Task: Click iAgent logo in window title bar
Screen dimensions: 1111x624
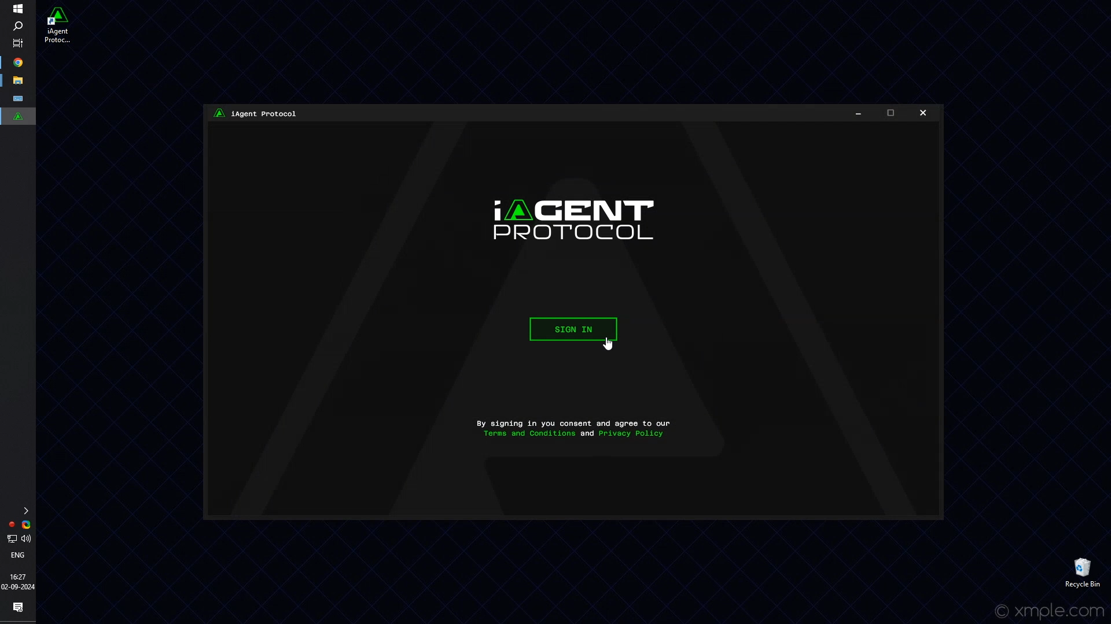Action: click(219, 113)
